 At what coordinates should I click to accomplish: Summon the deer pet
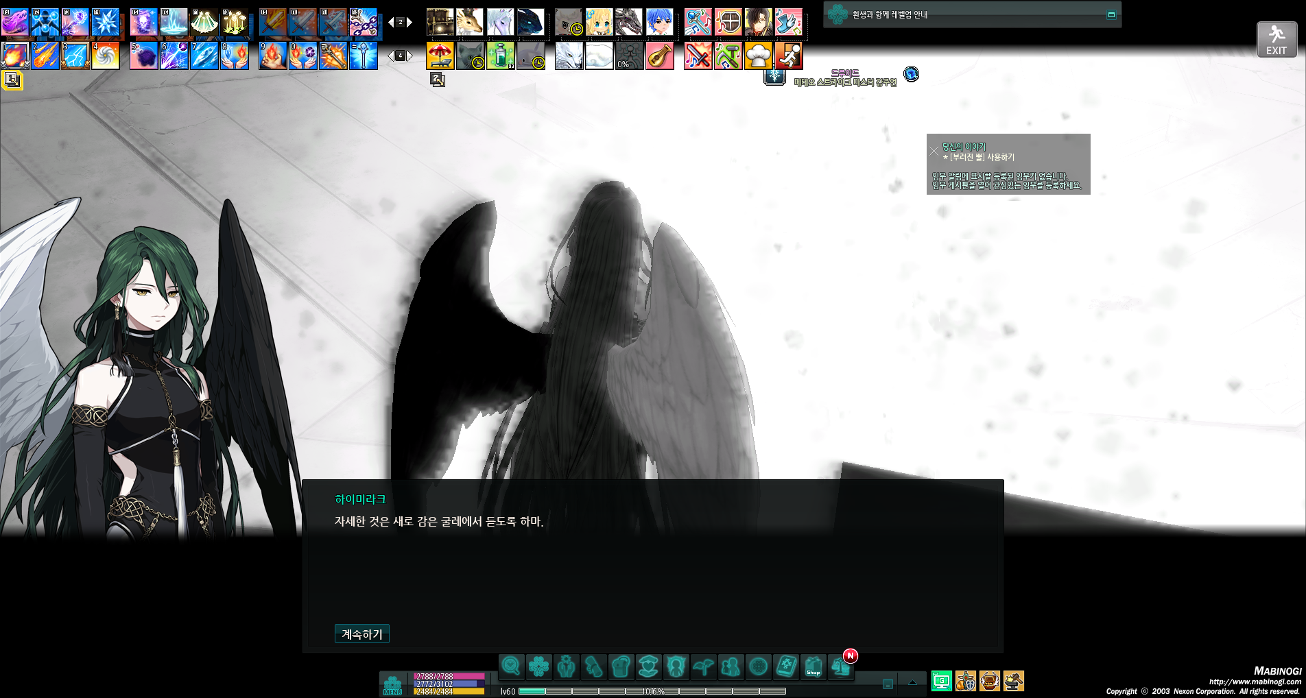(470, 22)
